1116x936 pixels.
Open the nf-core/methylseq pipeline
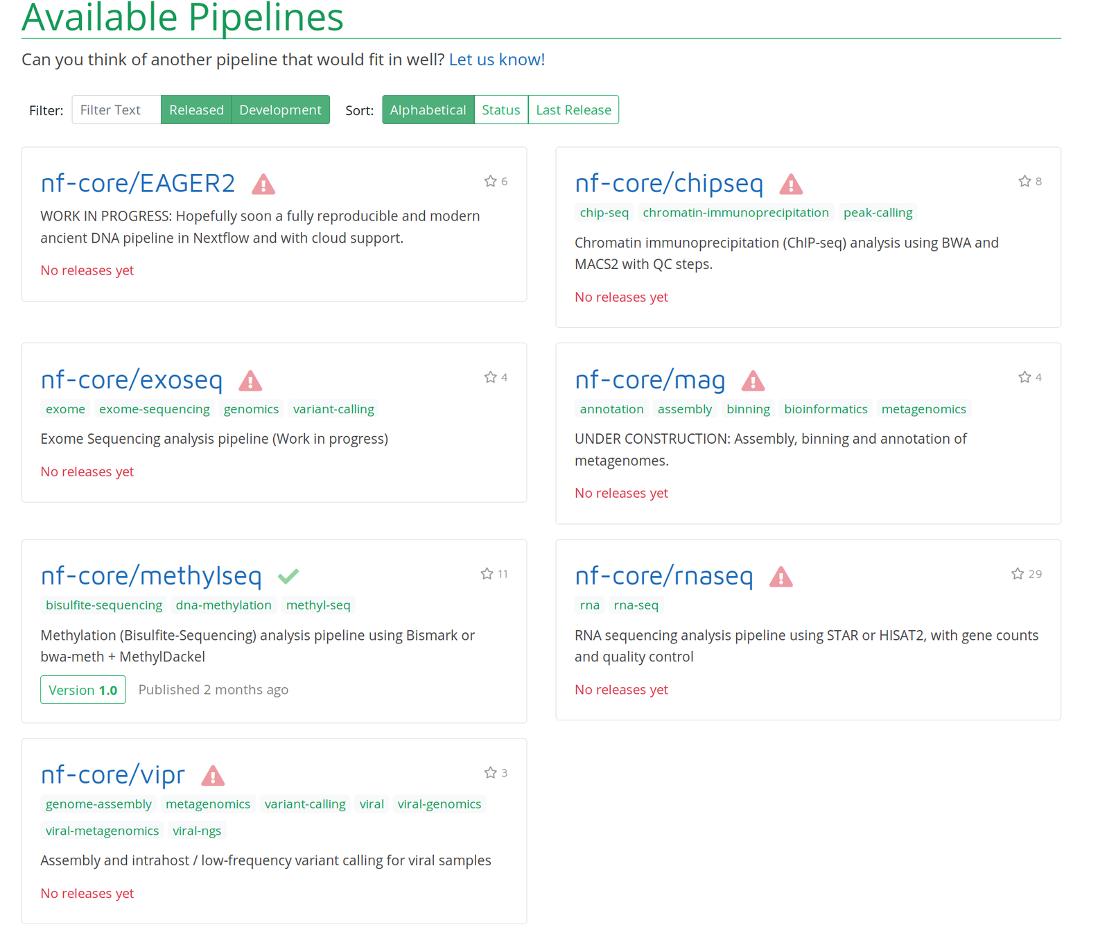pyautogui.click(x=151, y=575)
